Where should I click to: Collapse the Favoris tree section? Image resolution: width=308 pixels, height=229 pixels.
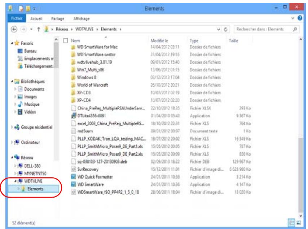pos(12,43)
